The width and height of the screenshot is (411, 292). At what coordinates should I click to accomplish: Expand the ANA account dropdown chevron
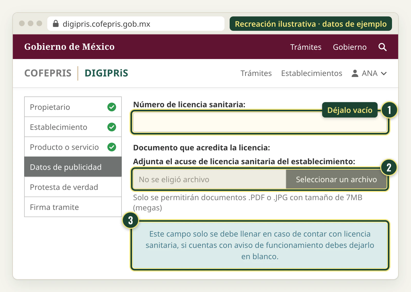pos(384,74)
